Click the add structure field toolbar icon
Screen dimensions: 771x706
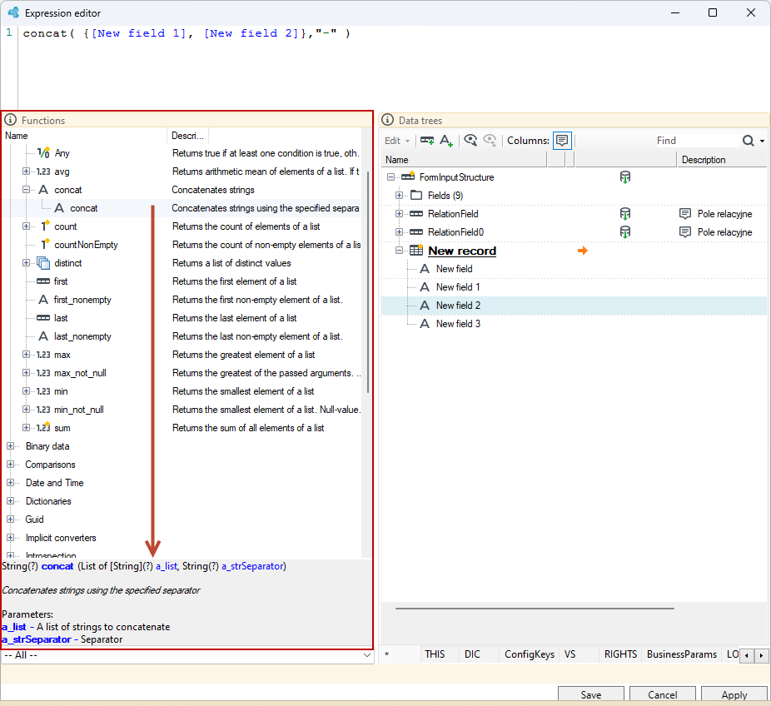(x=427, y=141)
